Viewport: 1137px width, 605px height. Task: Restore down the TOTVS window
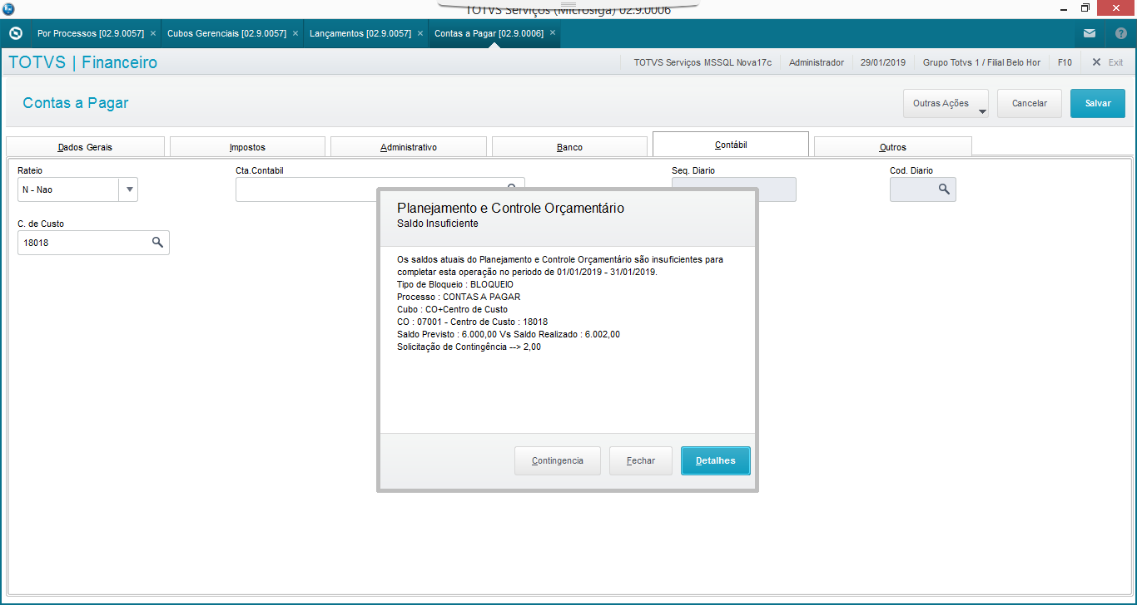[x=1085, y=8]
